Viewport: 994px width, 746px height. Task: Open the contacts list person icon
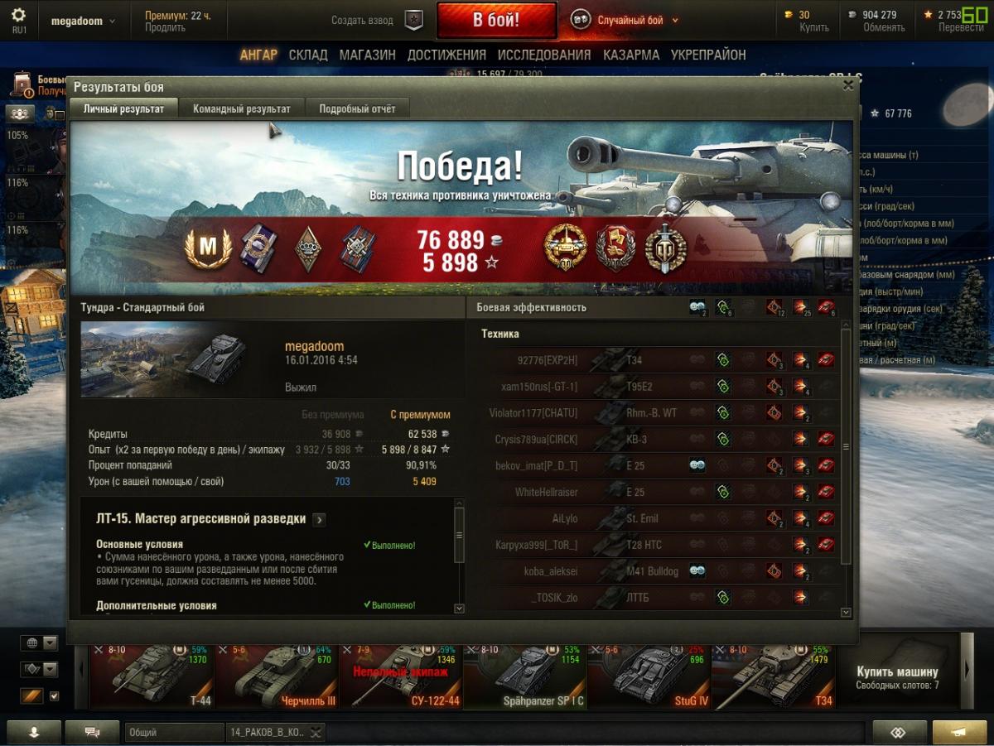(x=34, y=732)
